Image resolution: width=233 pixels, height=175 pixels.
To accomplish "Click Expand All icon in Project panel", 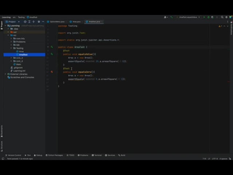I will click(x=29, y=22).
